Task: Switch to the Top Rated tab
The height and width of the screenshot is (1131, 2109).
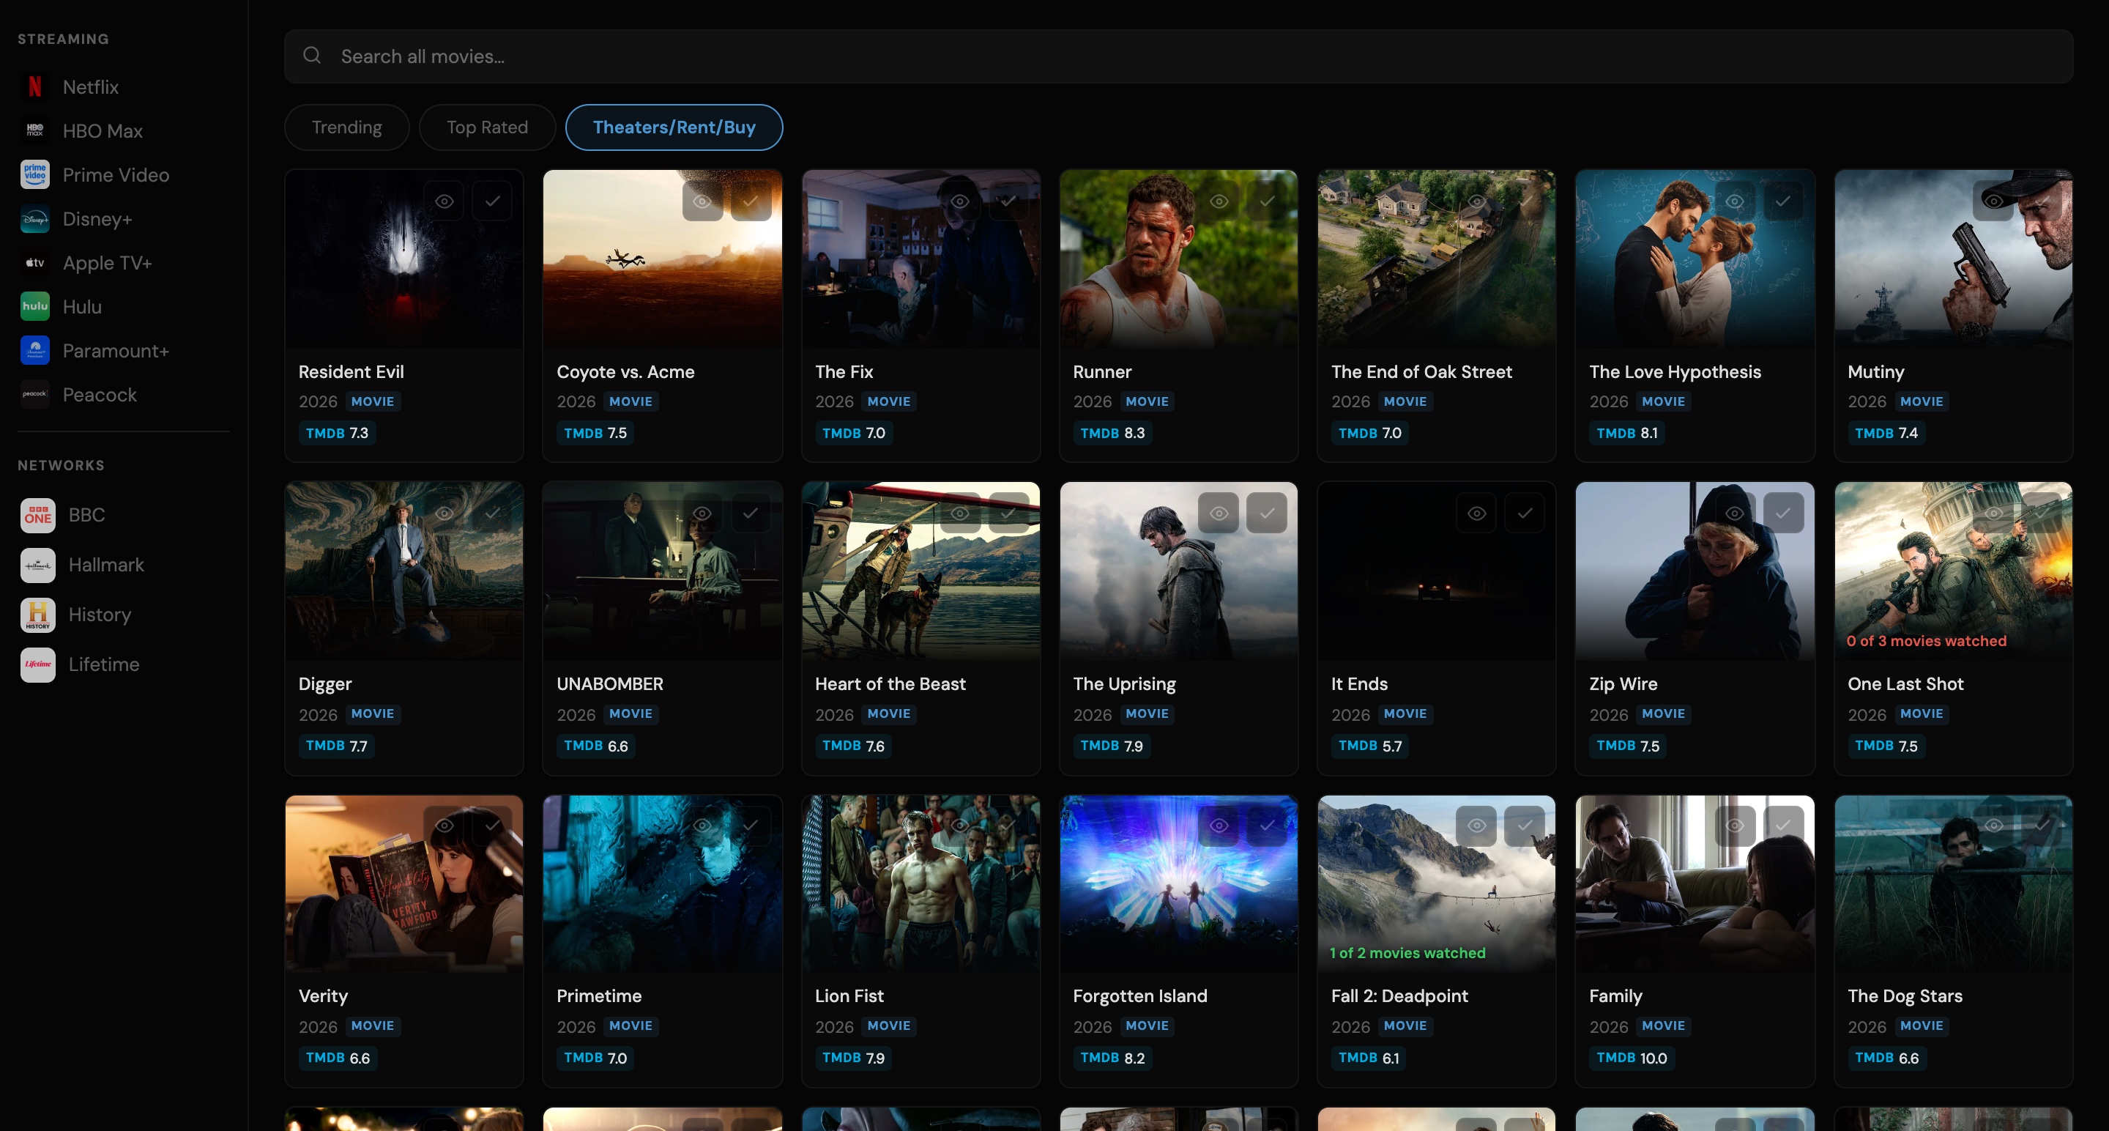Action: click(487, 127)
